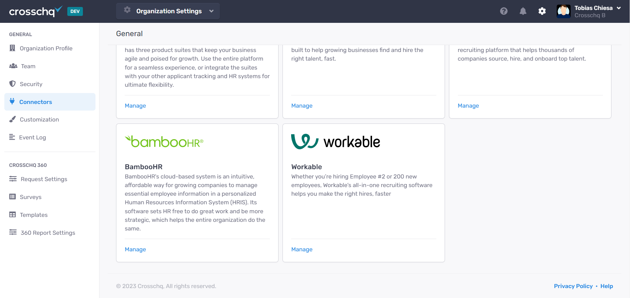The width and height of the screenshot is (630, 298).
Task: Open the Privacy Policy link
Action: 573,286
